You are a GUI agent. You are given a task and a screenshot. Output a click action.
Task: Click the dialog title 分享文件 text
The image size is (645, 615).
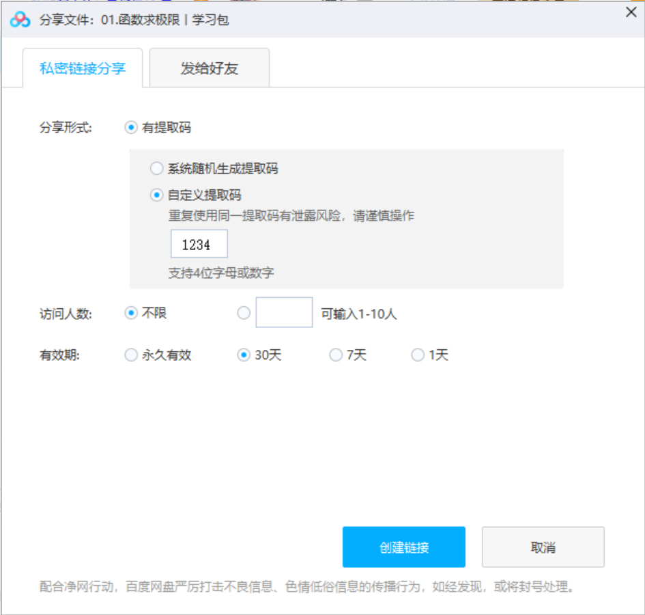coord(134,20)
